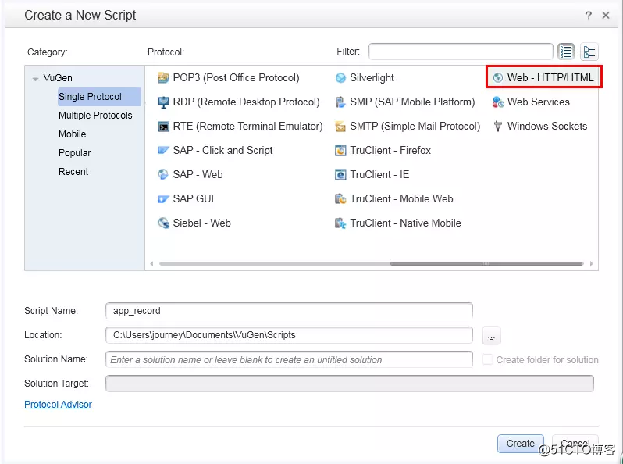Viewport: 623px width, 464px height.
Task: Select Single Protocol category
Action: pyautogui.click(x=99, y=97)
